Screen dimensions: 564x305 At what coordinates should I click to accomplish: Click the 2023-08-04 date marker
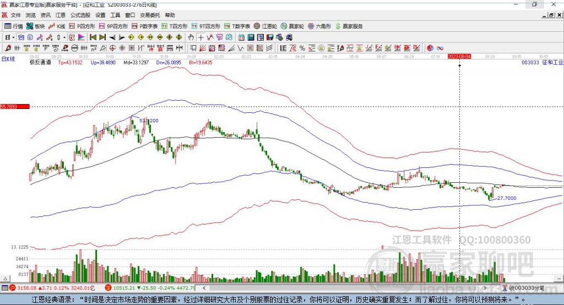point(459,57)
